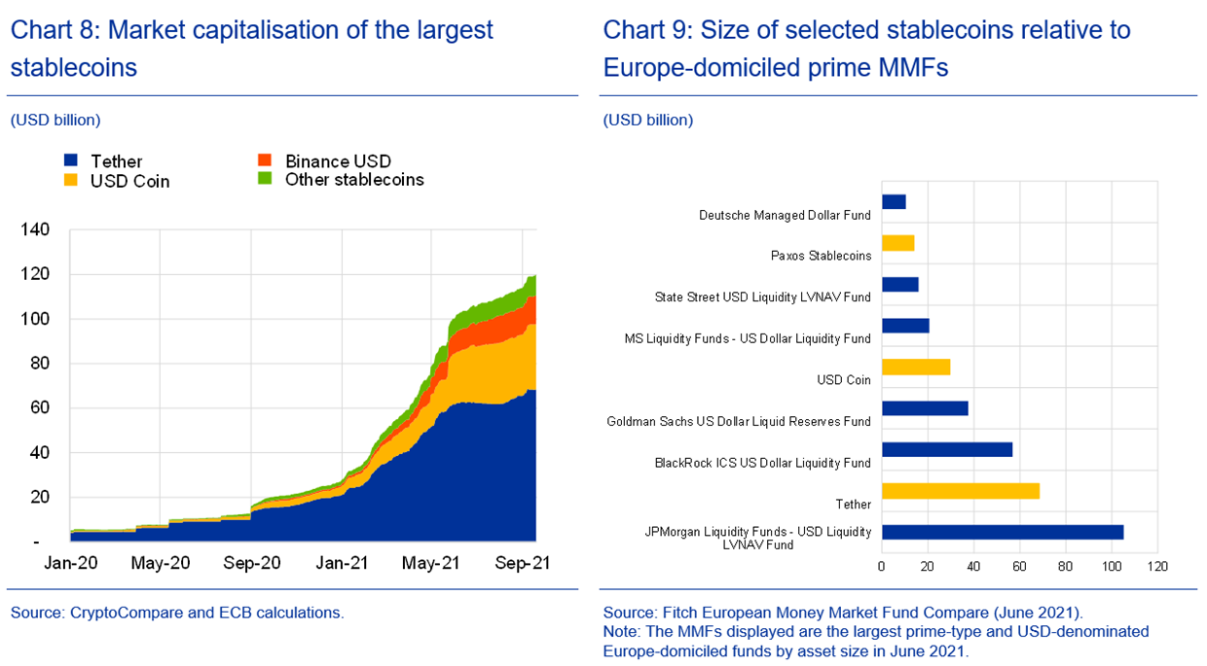Select the "Binance USD" legend label
This screenshot has height=666, width=1207.
pos(338,161)
